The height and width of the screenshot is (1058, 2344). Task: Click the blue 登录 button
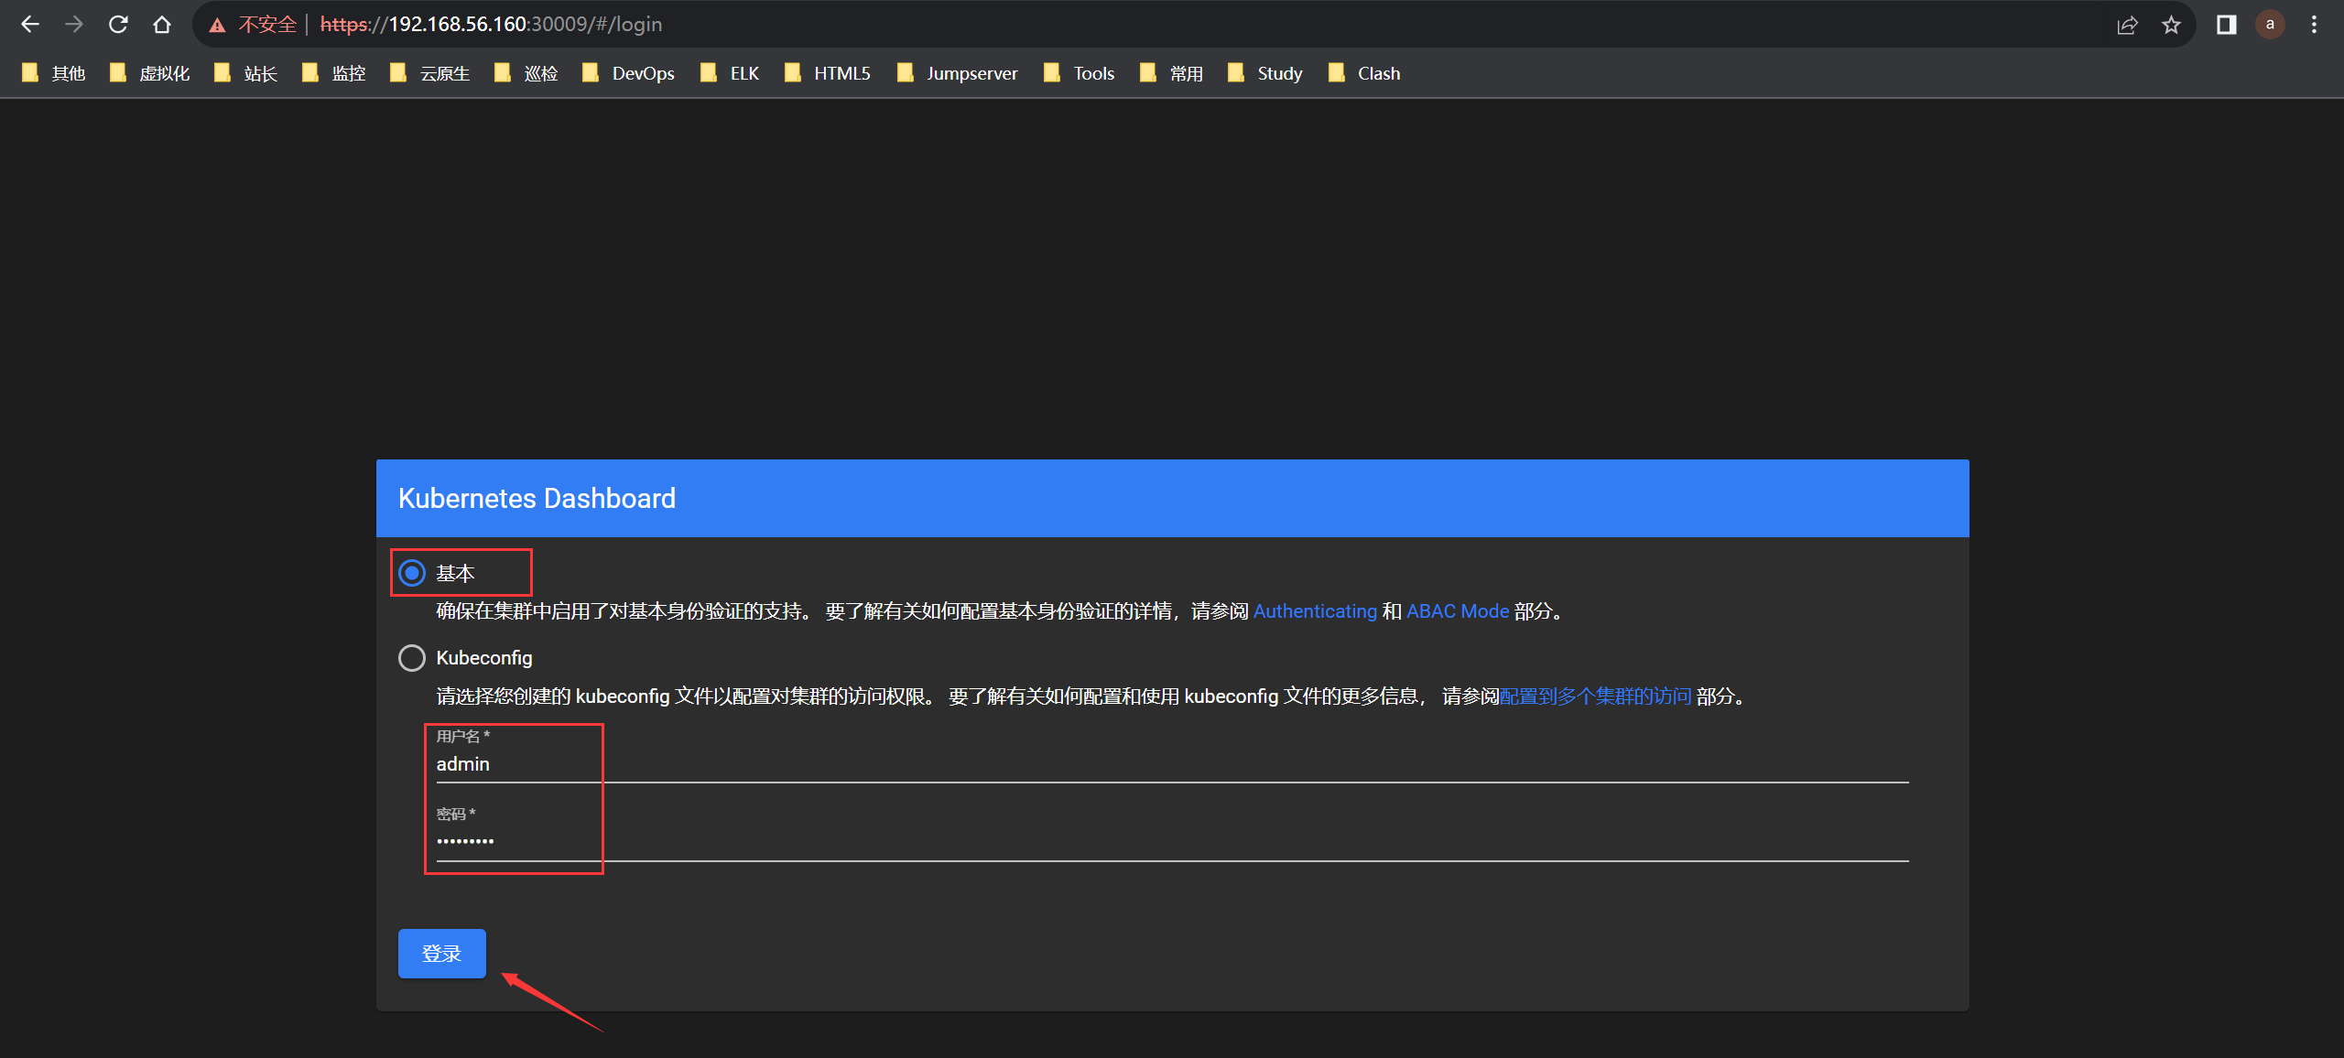[441, 954]
